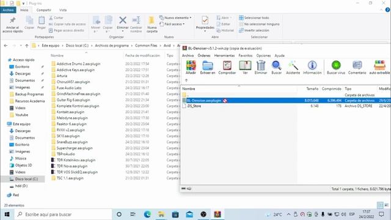Open Microsoft Edge from taskbar
Image resolution: width=391 pixels, height=220 pixels.
[147, 215]
